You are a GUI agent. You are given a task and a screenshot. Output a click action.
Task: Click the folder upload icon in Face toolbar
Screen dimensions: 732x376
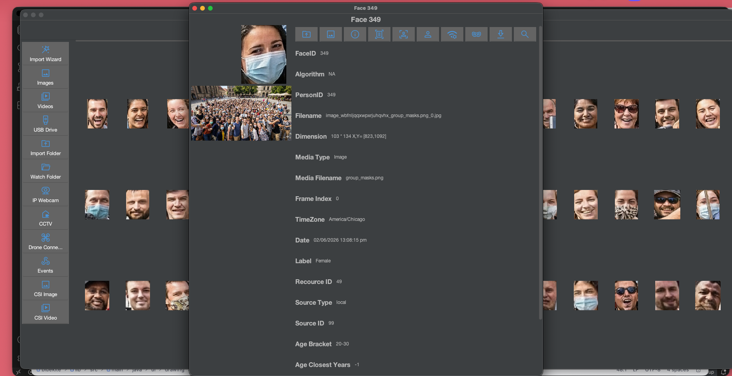point(306,34)
